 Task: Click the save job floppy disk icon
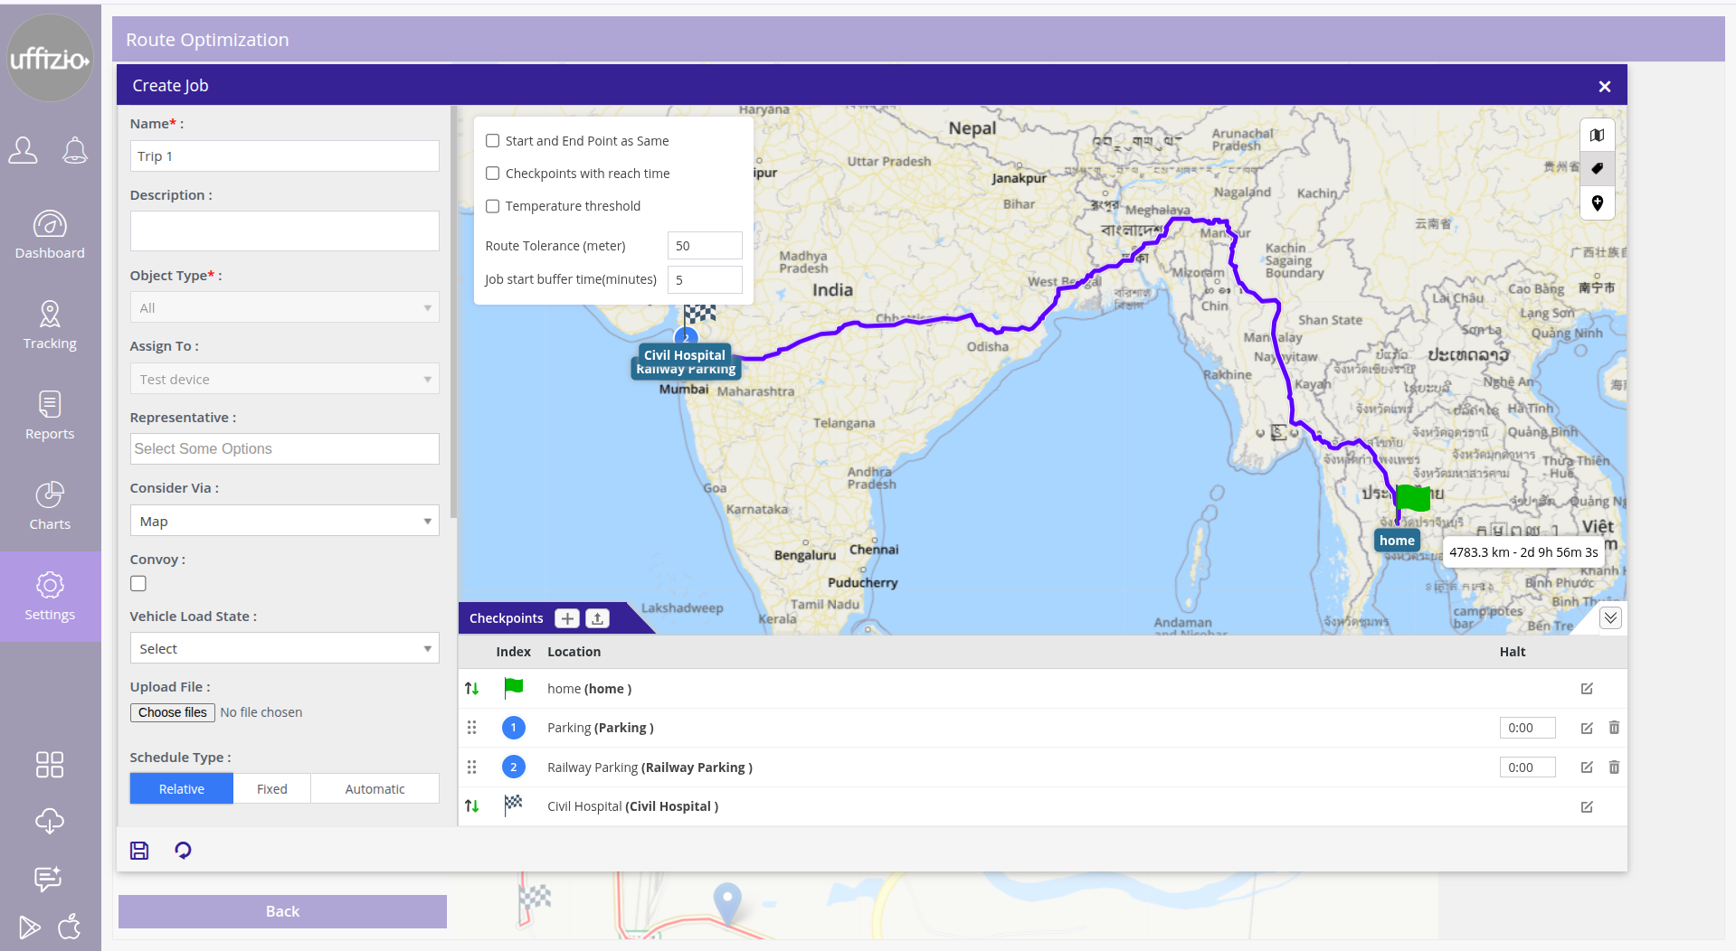pyautogui.click(x=139, y=851)
